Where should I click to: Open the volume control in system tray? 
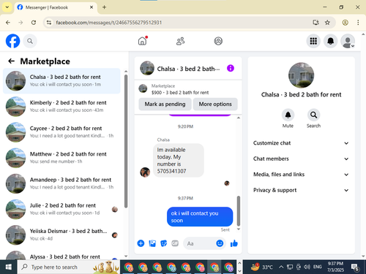(x=307, y=267)
